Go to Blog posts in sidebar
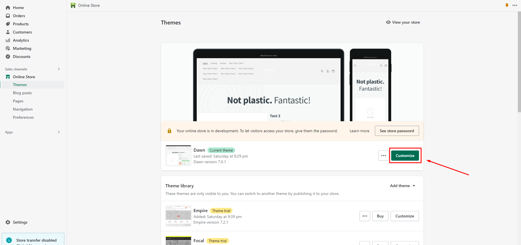This screenshot has height=245, width=521. [22, 93]
